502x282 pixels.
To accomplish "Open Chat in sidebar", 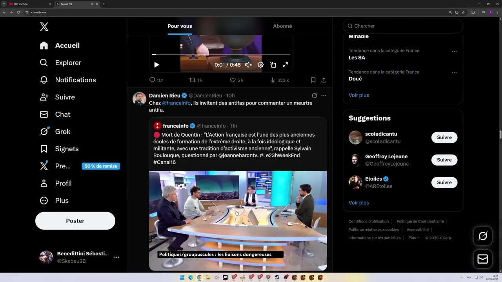I will (55, 114).
